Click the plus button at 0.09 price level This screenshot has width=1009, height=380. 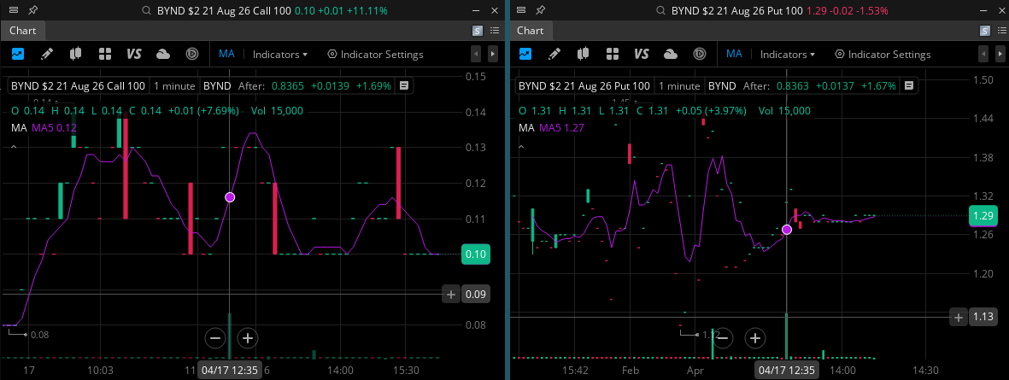(x=451, y=295)
